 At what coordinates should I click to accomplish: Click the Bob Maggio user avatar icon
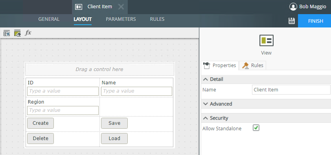(x=293, y=7)
